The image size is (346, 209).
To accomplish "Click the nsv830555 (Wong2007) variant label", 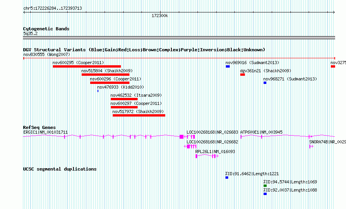I will click(47, 54).
